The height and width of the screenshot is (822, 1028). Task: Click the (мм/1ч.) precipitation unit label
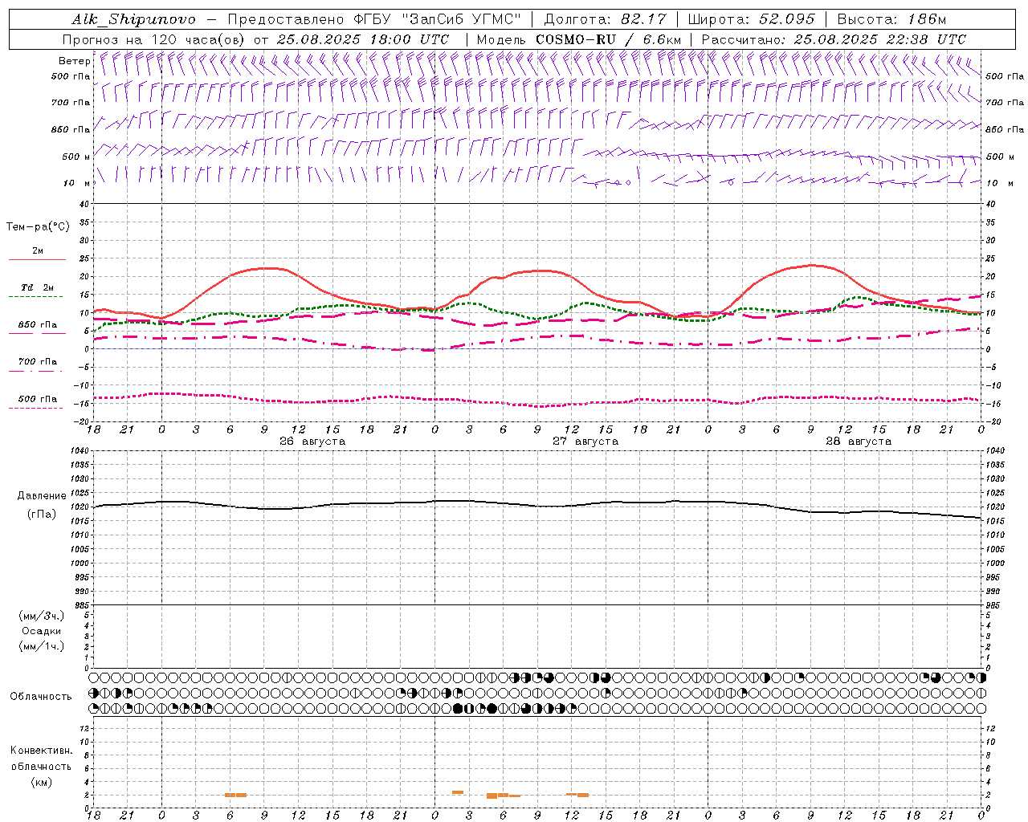click(42, 647)
